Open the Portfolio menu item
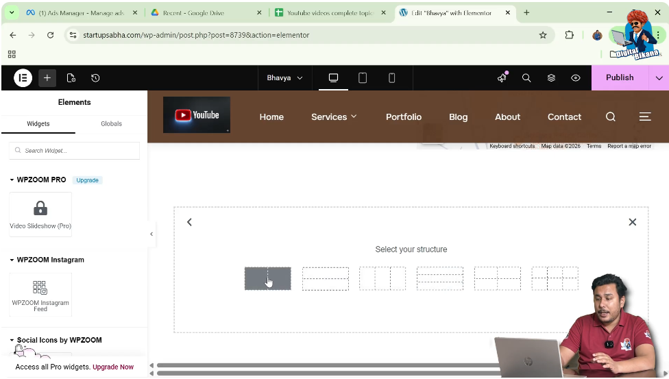Screen dimensions: 669x379 point(404,117)
